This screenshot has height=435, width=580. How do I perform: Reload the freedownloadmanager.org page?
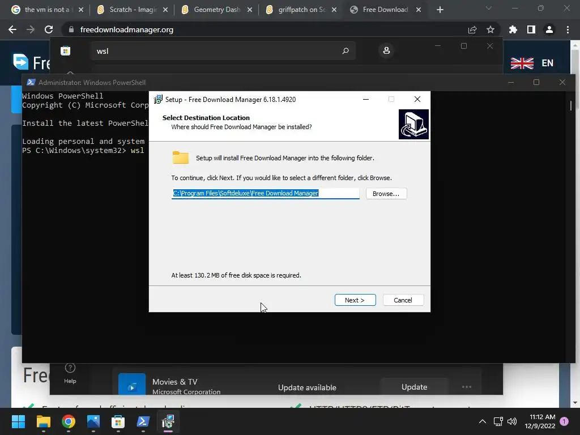tap(49, 29)
